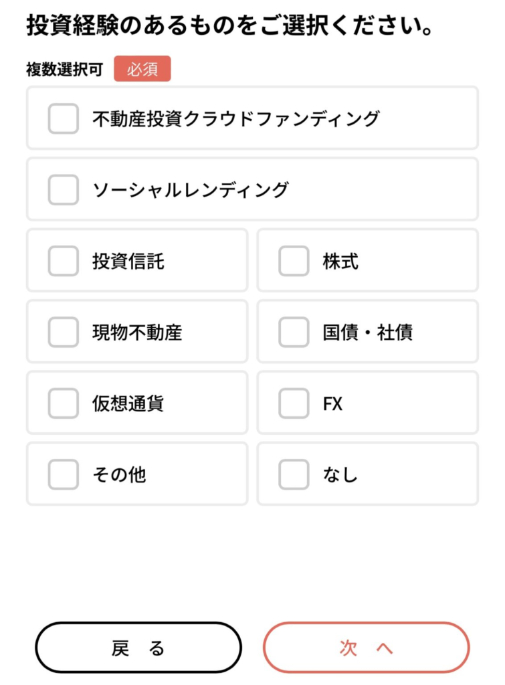The width and height of the screenshot is (505, 685).
Task: Click the 次へ next button
Action: pos(366,648)
